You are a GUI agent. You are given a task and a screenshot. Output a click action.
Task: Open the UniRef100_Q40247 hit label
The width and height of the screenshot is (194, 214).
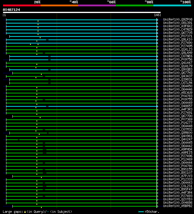pos(178,139)
